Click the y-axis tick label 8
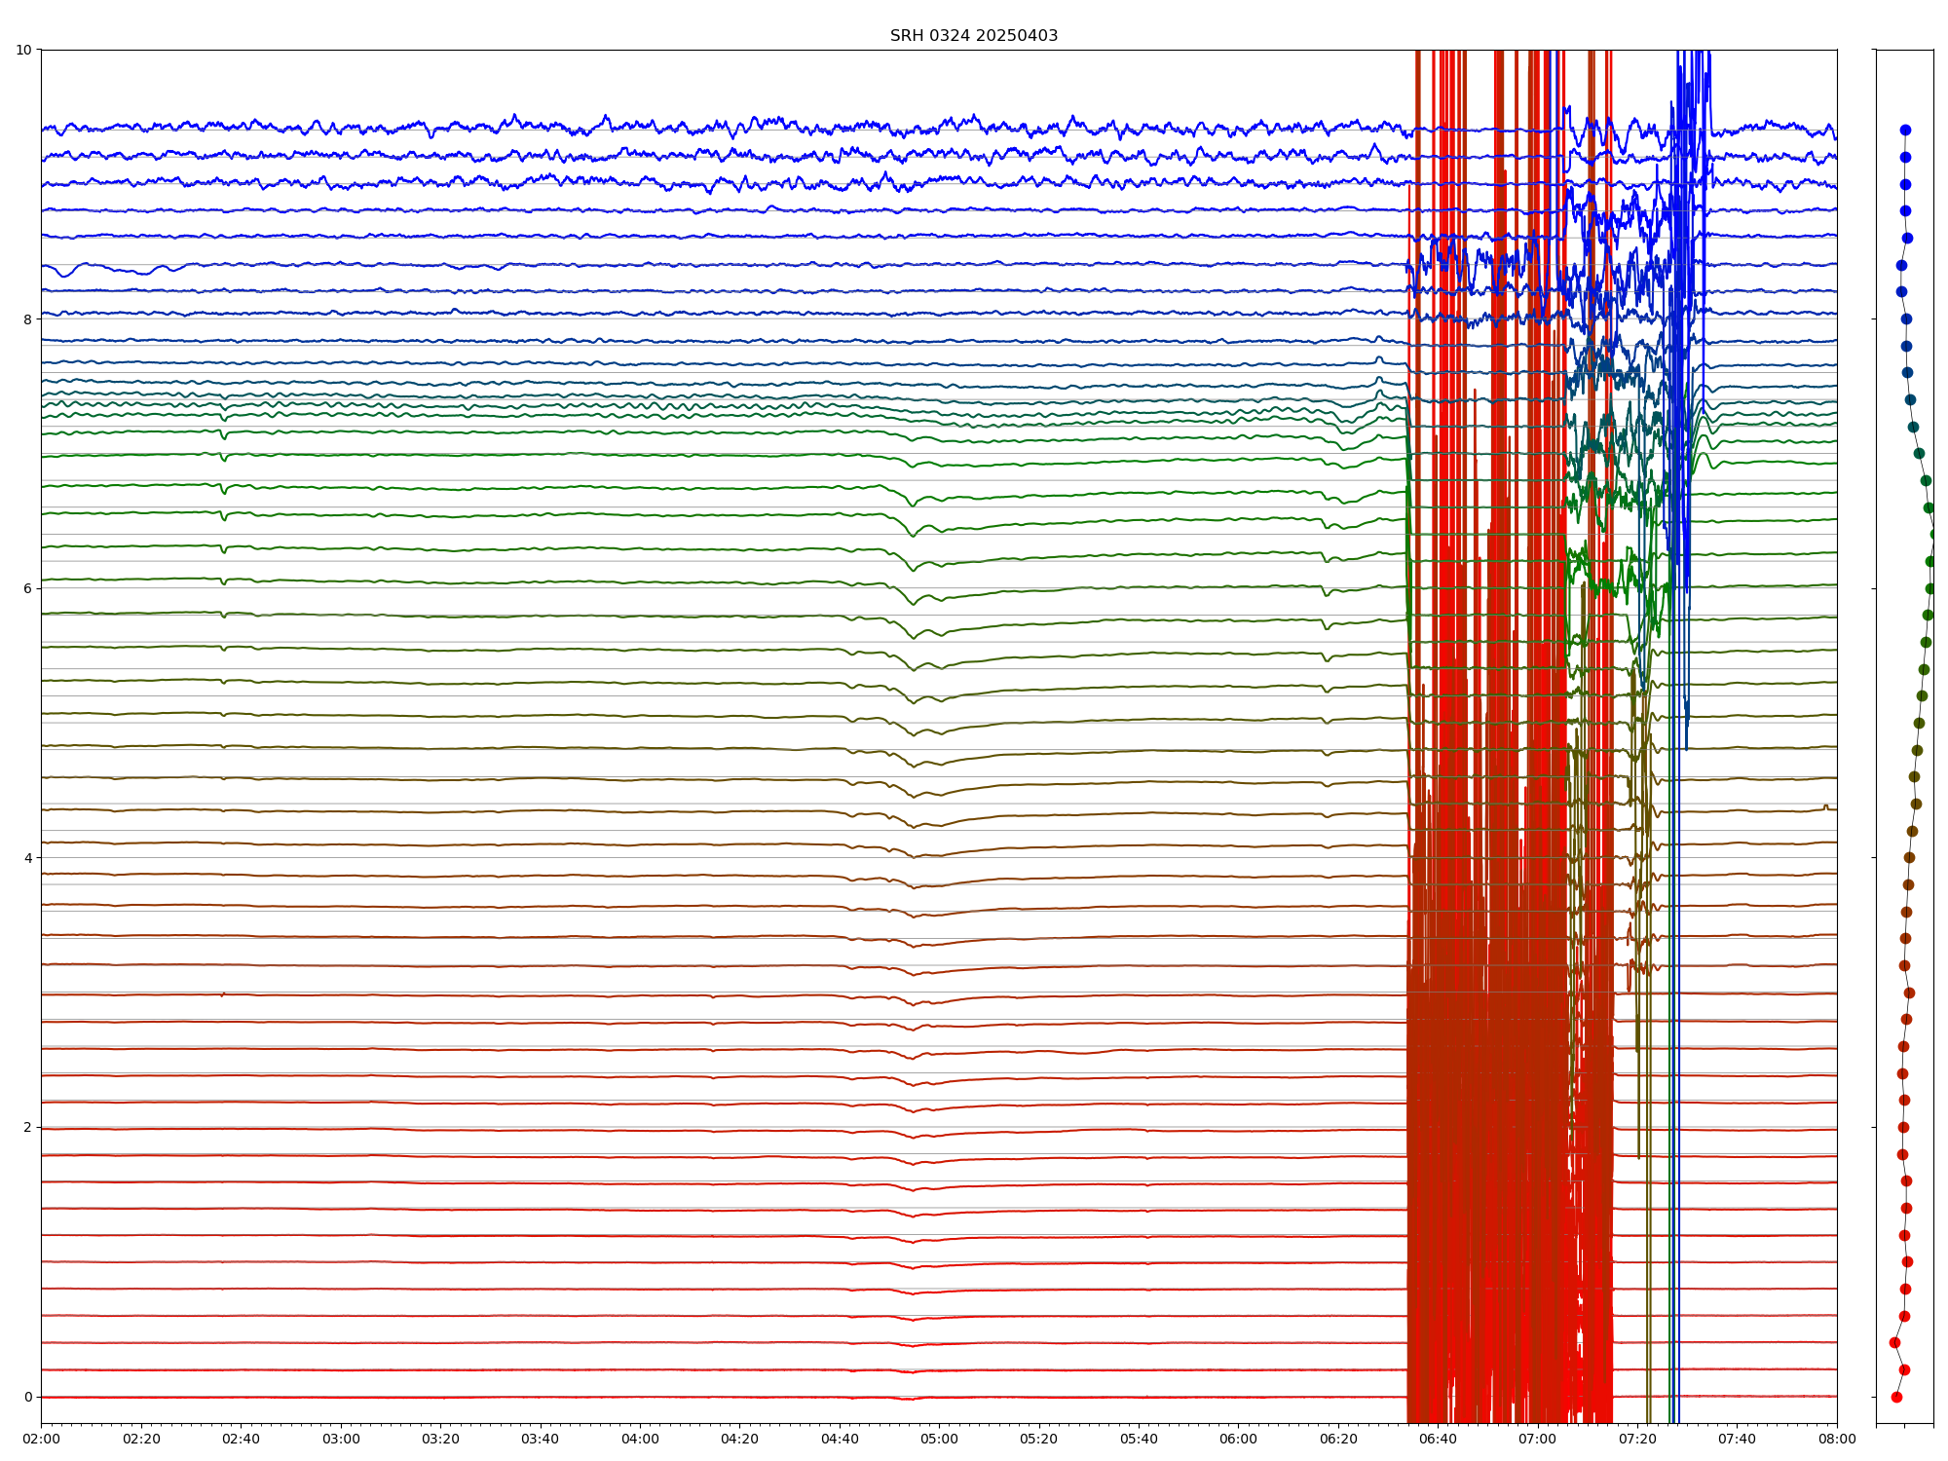This screenshot has width=1948, height=1461. 27,319
